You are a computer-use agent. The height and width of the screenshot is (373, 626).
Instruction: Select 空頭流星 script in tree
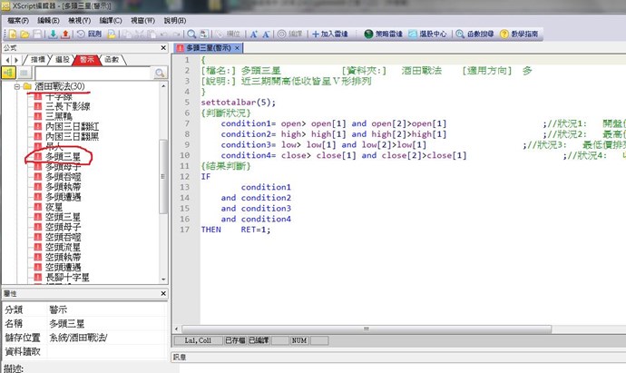click(x=62, y=245)
